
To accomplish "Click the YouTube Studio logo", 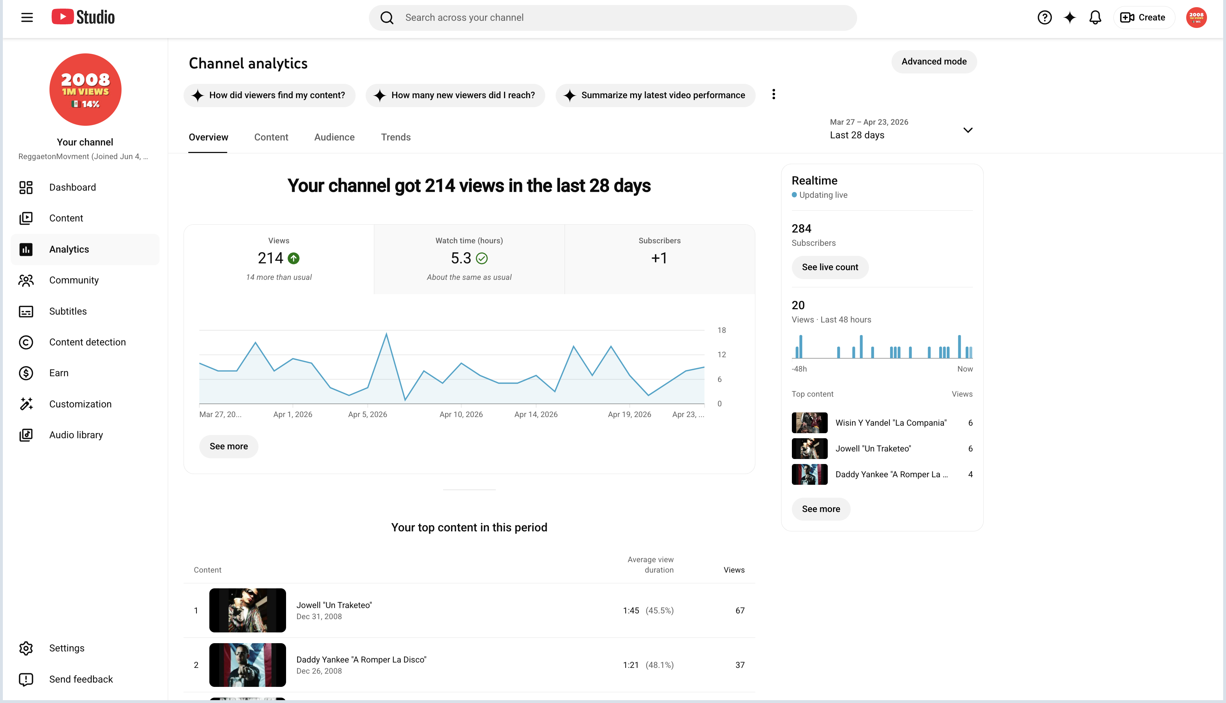I will [83, 18].
